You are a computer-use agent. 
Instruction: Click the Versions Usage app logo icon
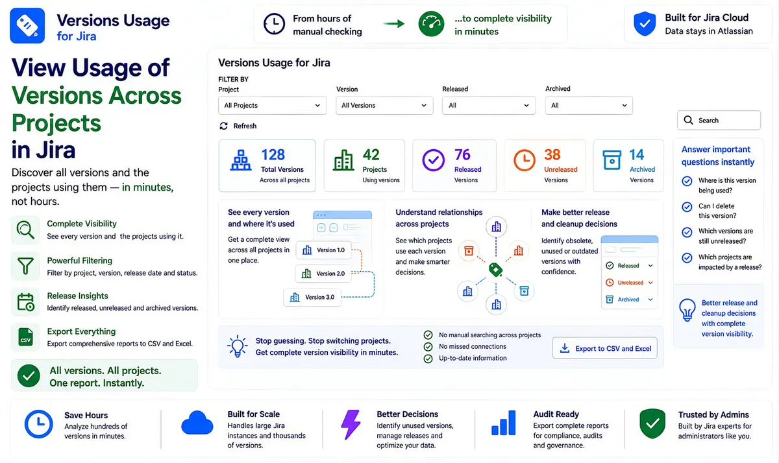pos(28,25)
